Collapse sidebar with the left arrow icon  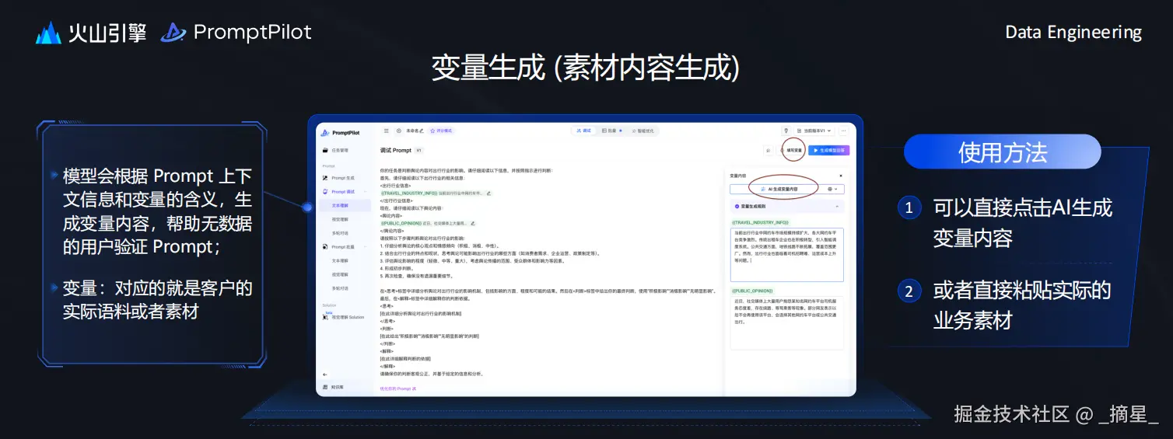[324, 375]
